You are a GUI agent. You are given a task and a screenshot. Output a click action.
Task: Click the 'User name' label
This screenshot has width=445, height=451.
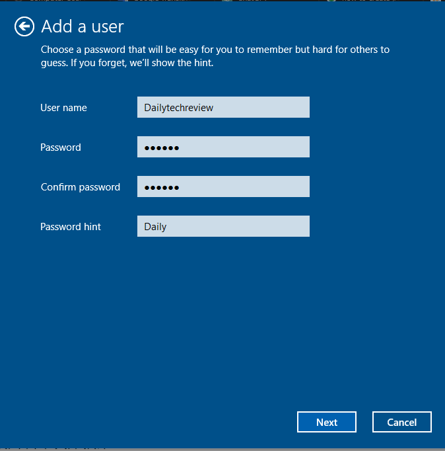coord(64,108)
